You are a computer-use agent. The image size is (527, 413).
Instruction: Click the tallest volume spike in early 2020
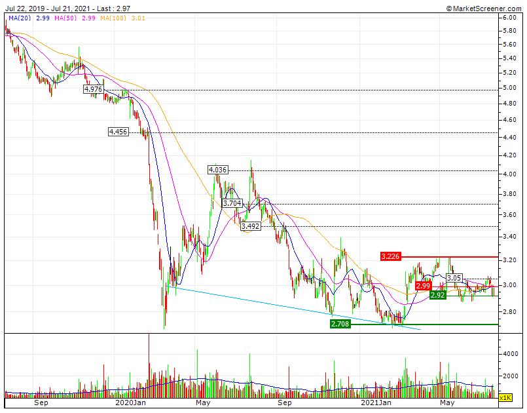tap(149, 365)
